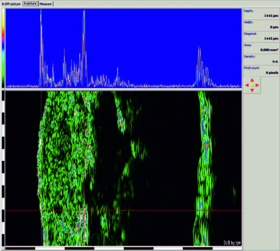Click the down arrow in the navigation pad
This screenshot has width=280, height=251.
pyautogui.click(x=252, y=91)
